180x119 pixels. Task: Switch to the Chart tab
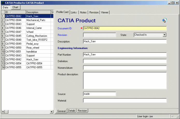15,7
